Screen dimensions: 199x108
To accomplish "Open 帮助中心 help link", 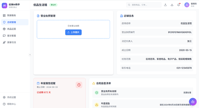I will coord(15,104).
